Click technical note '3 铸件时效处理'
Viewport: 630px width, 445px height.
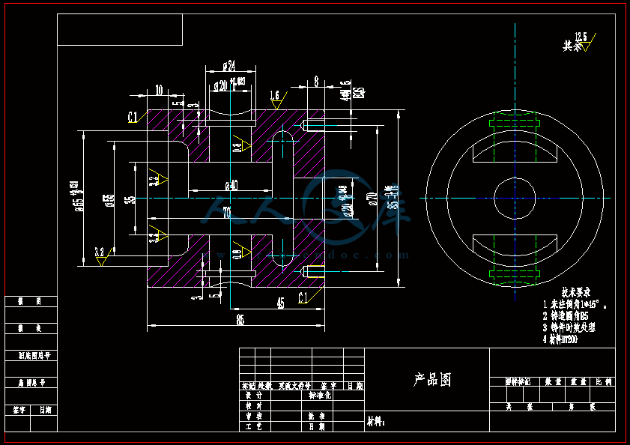(x=569, y=327)
